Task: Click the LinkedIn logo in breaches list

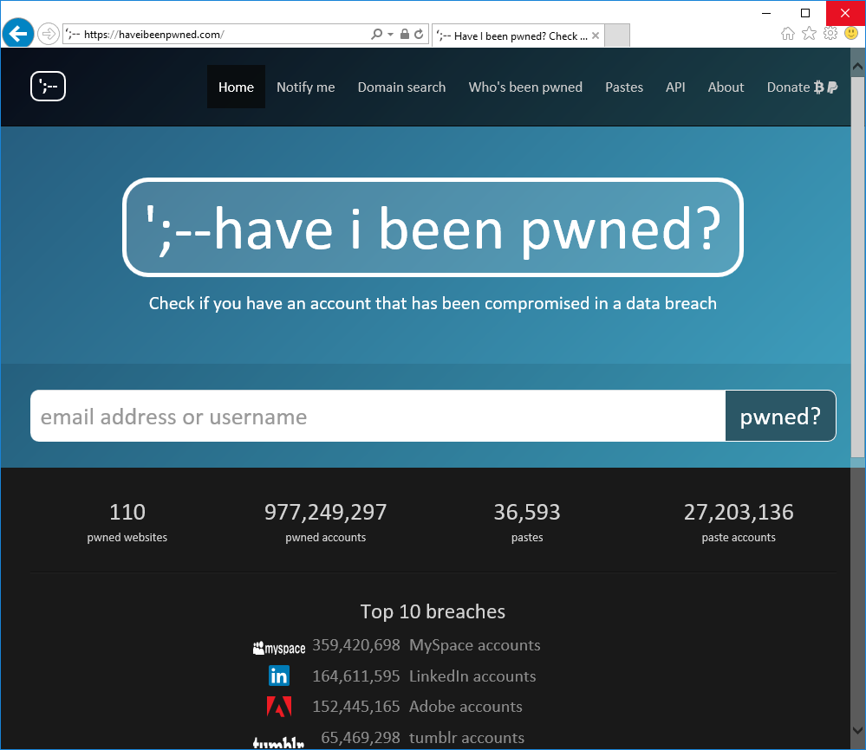Action: point(279,676)
